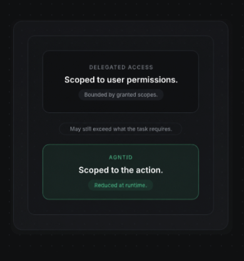Click 'May still exceed what the task requires.' pill
The width and height of the screenshot is (244, 261).
tap(121, 129)
